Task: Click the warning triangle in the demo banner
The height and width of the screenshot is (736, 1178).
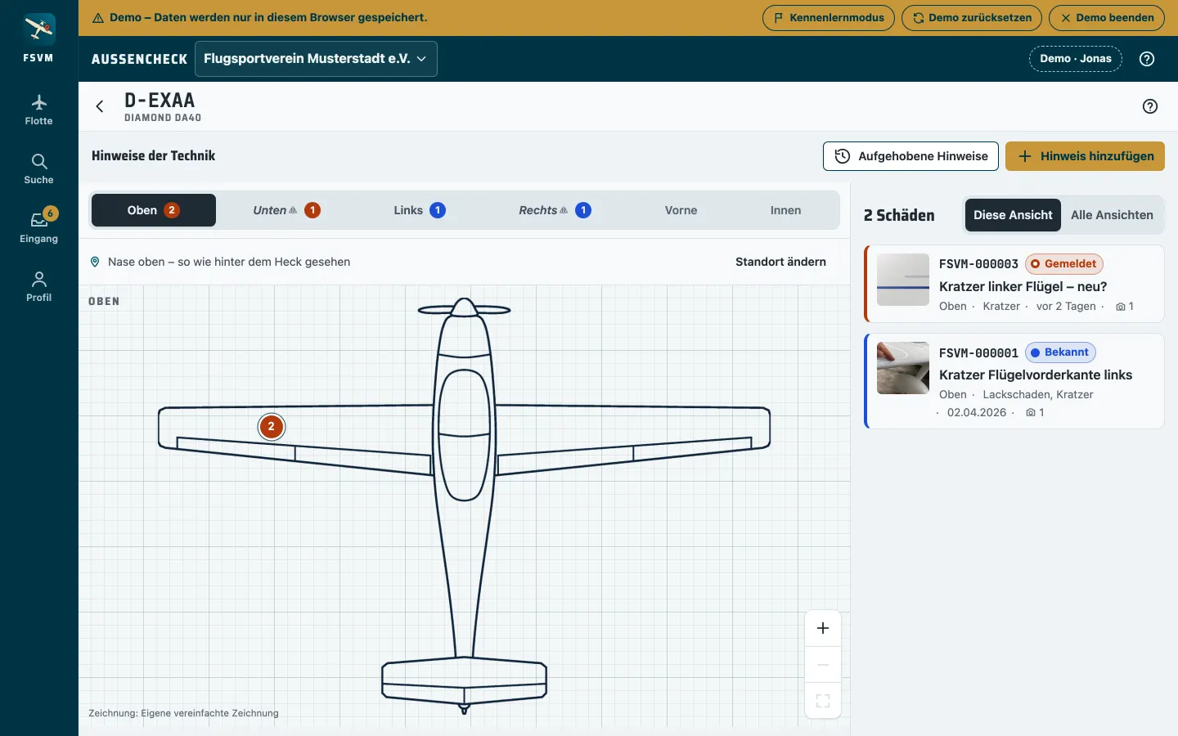Action: pyautogui.click(x=98, y=18)
